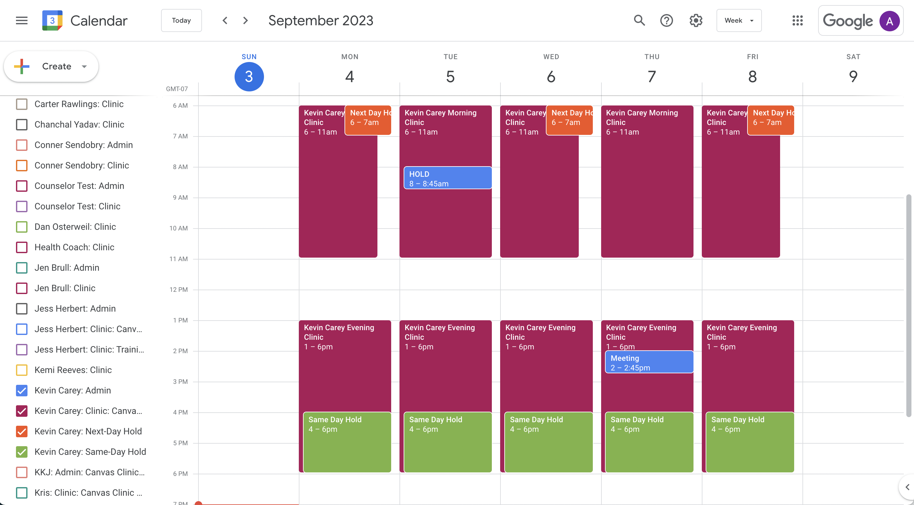Go to next week with forward arrow
The height and width of the screenshot is (505, 914).
click(x=245, y=20)
